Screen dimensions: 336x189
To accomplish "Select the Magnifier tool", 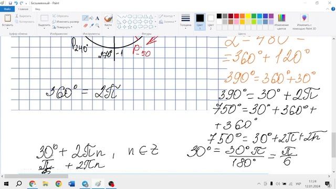I will (x=98, y=26).
